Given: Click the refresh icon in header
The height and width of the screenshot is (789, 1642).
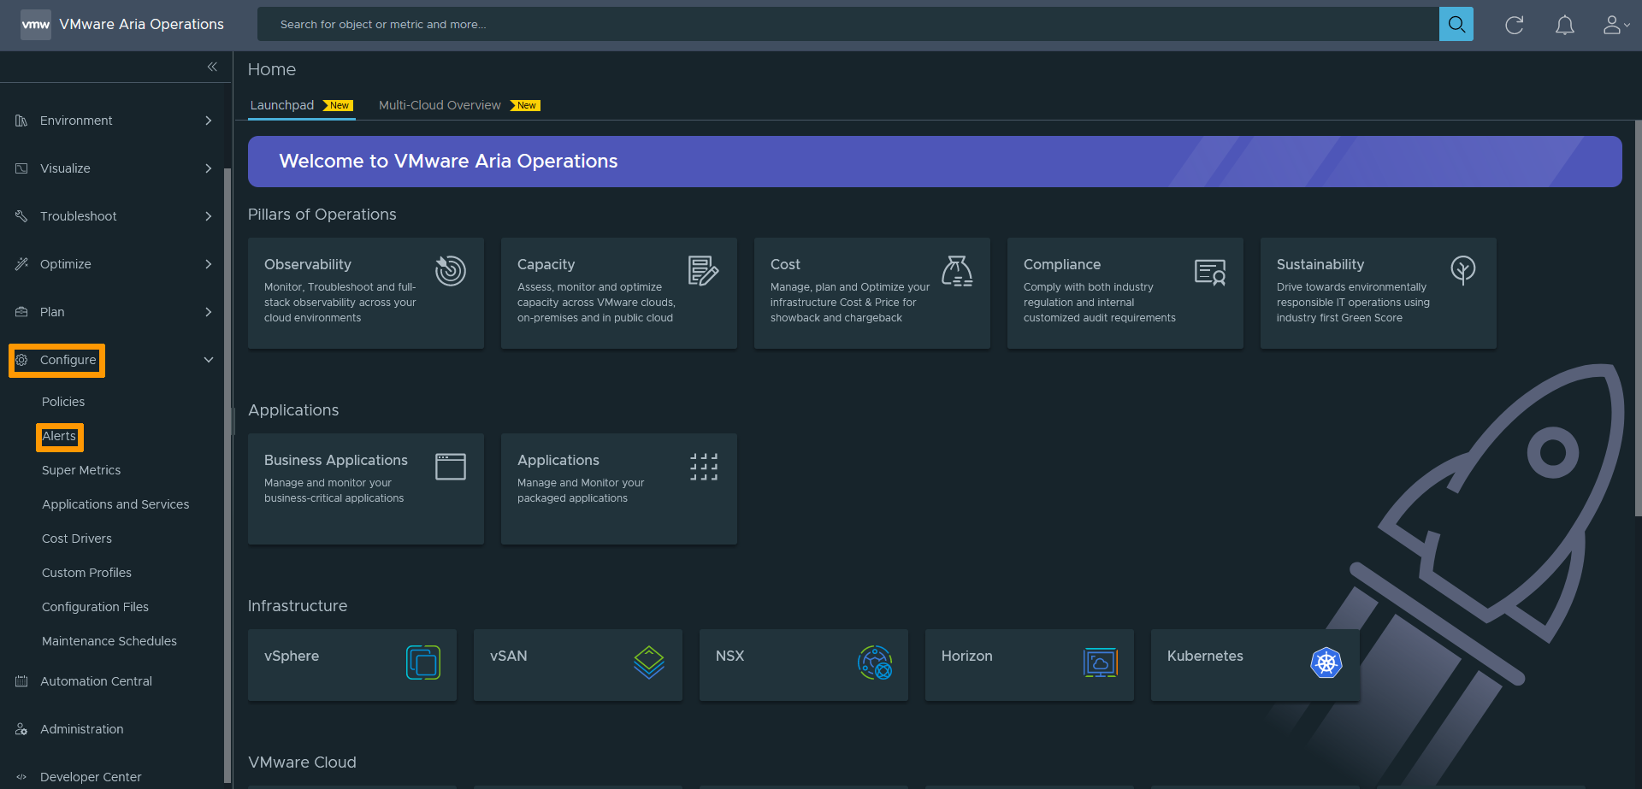Looking at the screenshot, I should coord(1514,25).
